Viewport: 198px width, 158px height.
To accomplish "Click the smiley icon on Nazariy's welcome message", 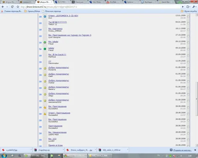I will [45, 88].
